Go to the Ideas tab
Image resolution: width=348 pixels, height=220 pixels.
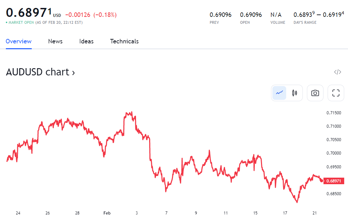click(x=86, y=41)
